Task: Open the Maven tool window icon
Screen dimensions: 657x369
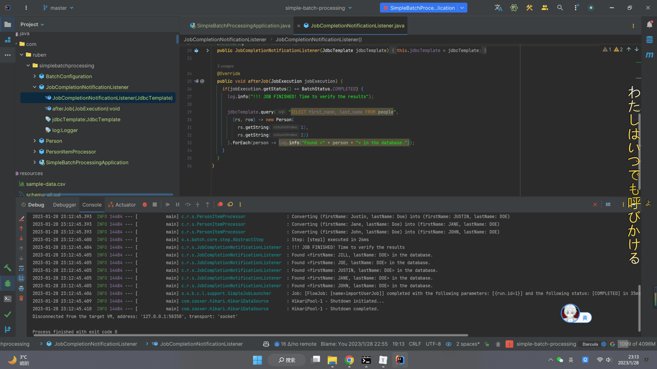Action: 649,54
